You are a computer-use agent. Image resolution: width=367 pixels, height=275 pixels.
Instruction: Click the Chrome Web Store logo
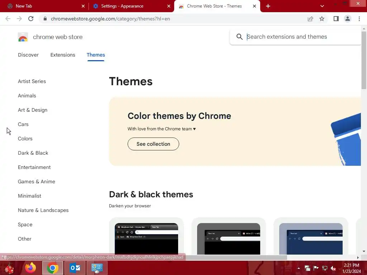[x=23, y=37]
